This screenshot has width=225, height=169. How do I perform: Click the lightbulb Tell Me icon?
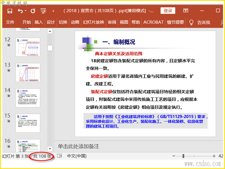click(191, 23)
